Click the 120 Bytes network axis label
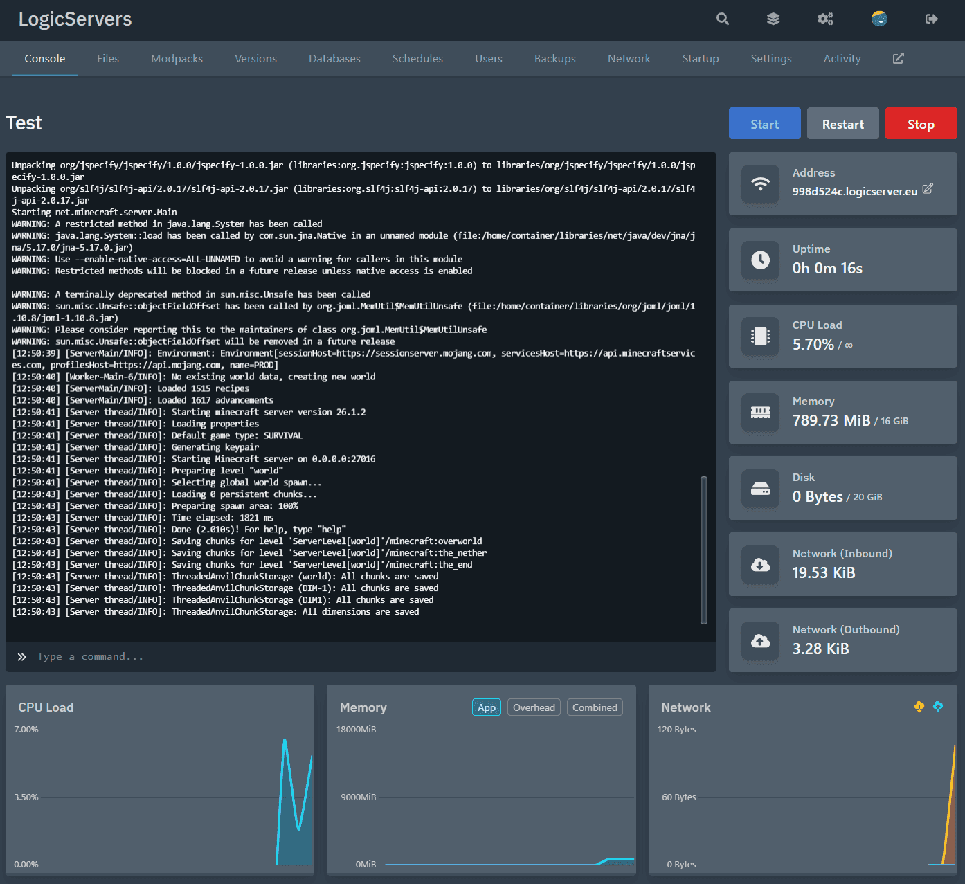This screenshot has width=965, height=884. pos(677,730)
